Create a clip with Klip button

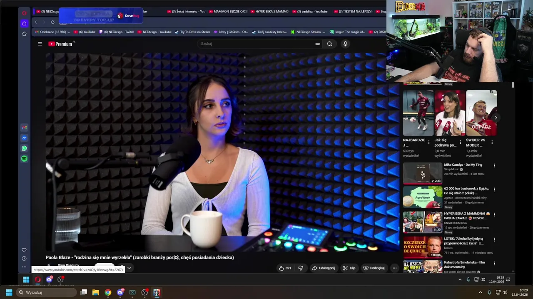click(x=349, y=268)
